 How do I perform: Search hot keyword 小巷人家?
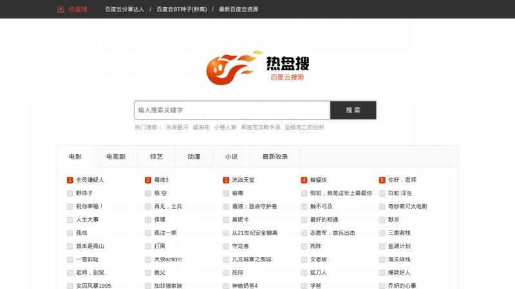pyautogui.click(x=225, y=127)
